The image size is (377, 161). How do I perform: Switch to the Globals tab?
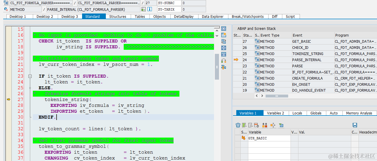click(316, 113)
